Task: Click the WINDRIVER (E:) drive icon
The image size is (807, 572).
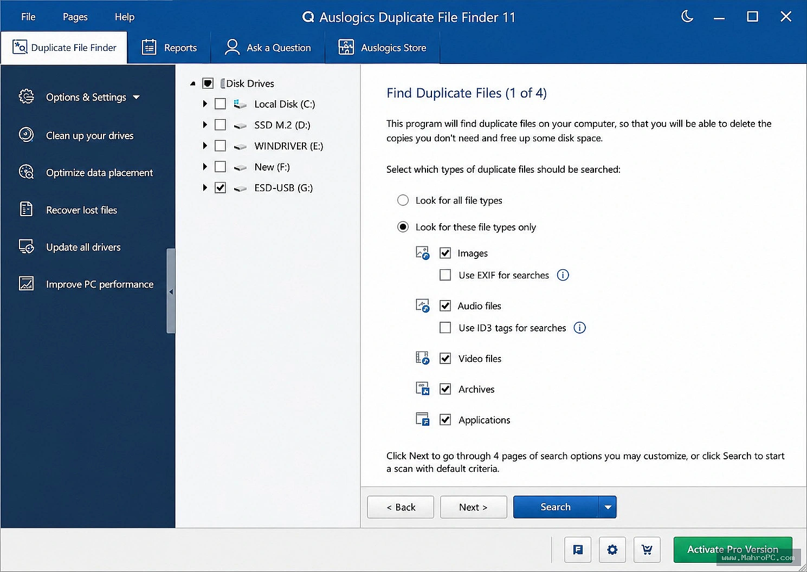Action: click(x=240, y=146)
